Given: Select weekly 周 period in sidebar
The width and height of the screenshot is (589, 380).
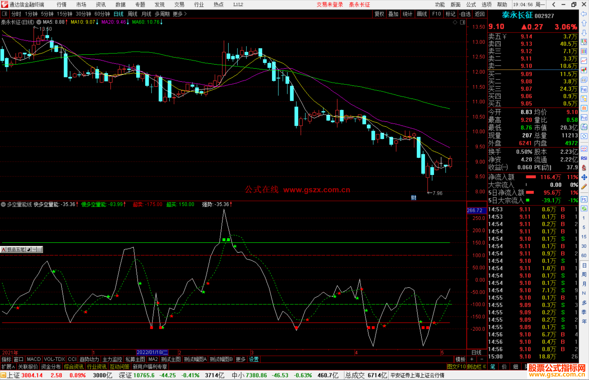Looking at the screenshot, I should tap(584, 275).
